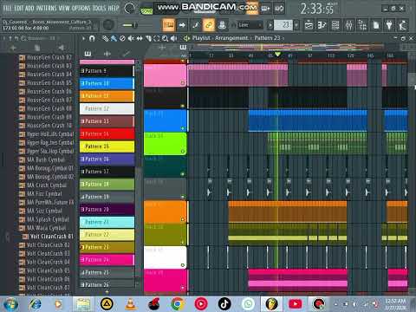Open the ADD menu

click(29, 8)
